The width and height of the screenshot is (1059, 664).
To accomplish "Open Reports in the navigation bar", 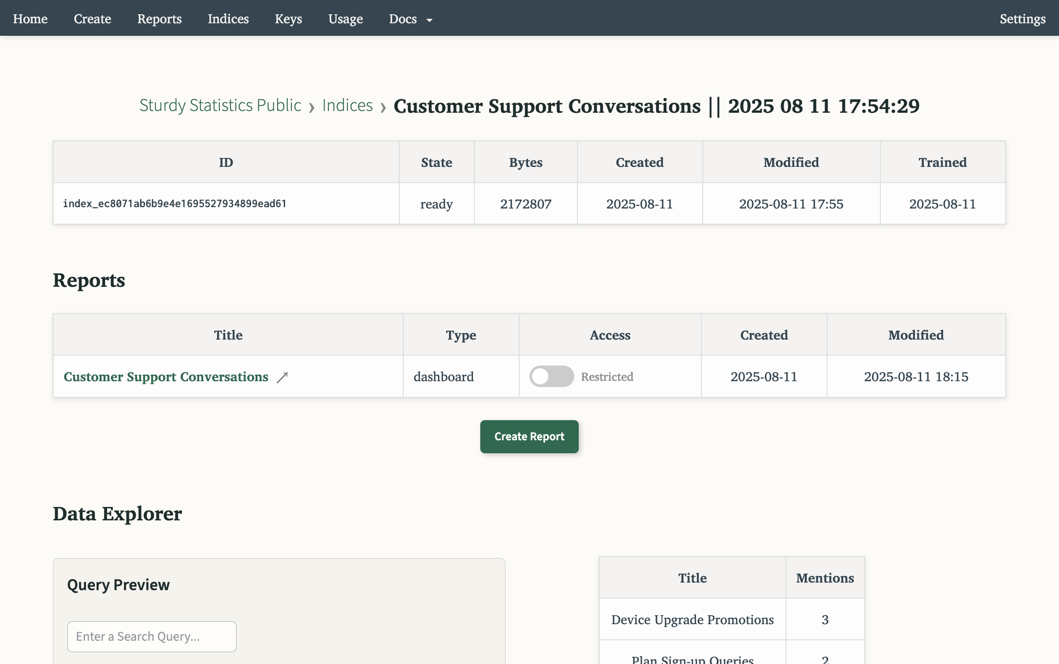I will pyautogui.click(x=159, y=19).
